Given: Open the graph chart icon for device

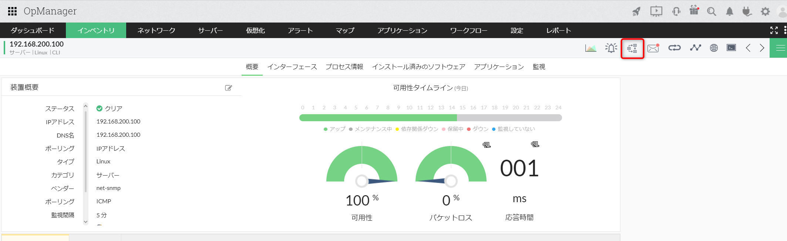Looking at the screenshot, I should (591, 48).
